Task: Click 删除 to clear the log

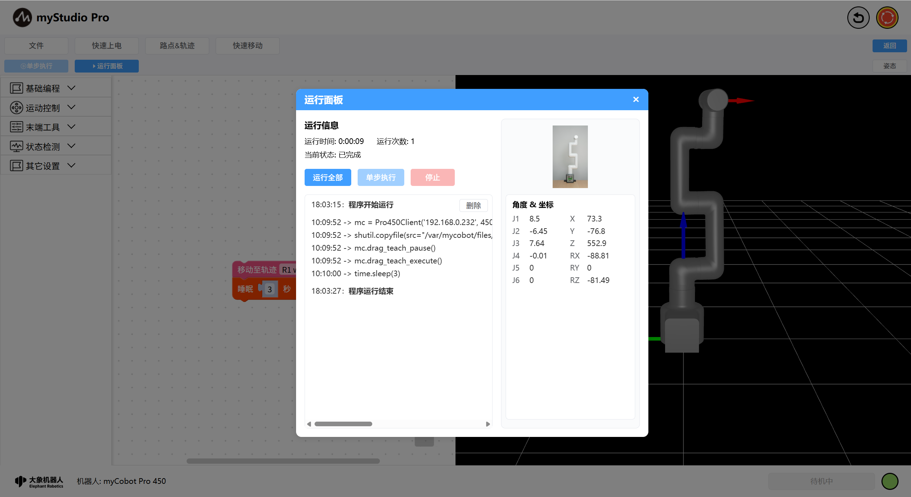Action: pyautogui.click(x=473, y=205)
